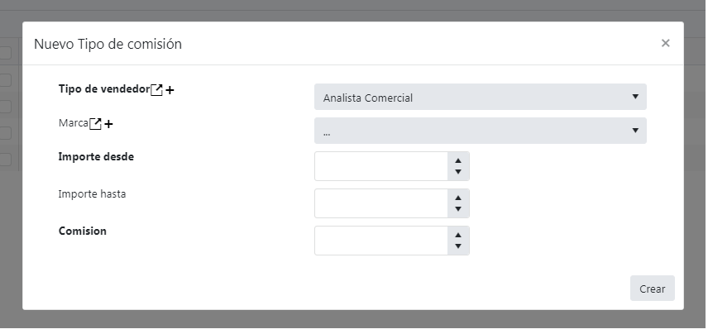Increase Importe desde with up arrow
The height and width of the screenshot is (334, 708).
click(x=458, y=160)
